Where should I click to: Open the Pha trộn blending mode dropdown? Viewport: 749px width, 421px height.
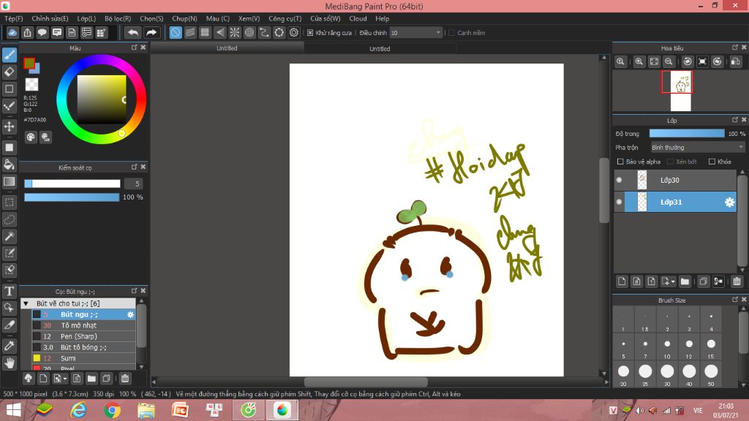(698, 148)
